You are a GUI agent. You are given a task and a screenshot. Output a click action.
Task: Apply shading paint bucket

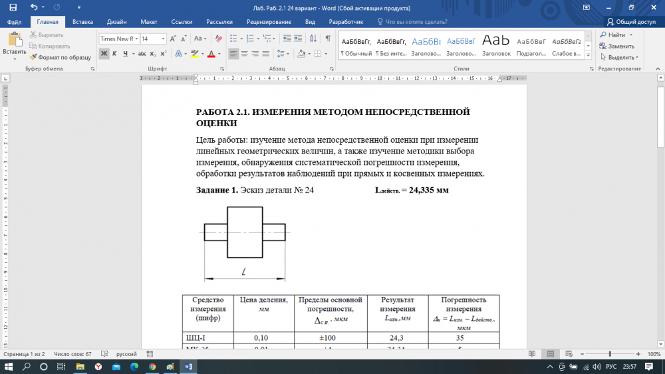point(301,53)
